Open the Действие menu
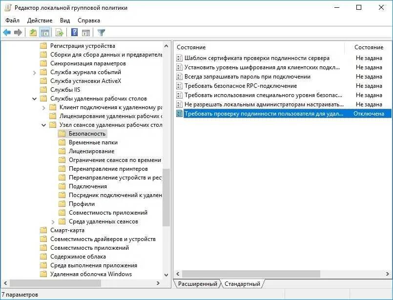Screen dimensions: 393x300 40,20
